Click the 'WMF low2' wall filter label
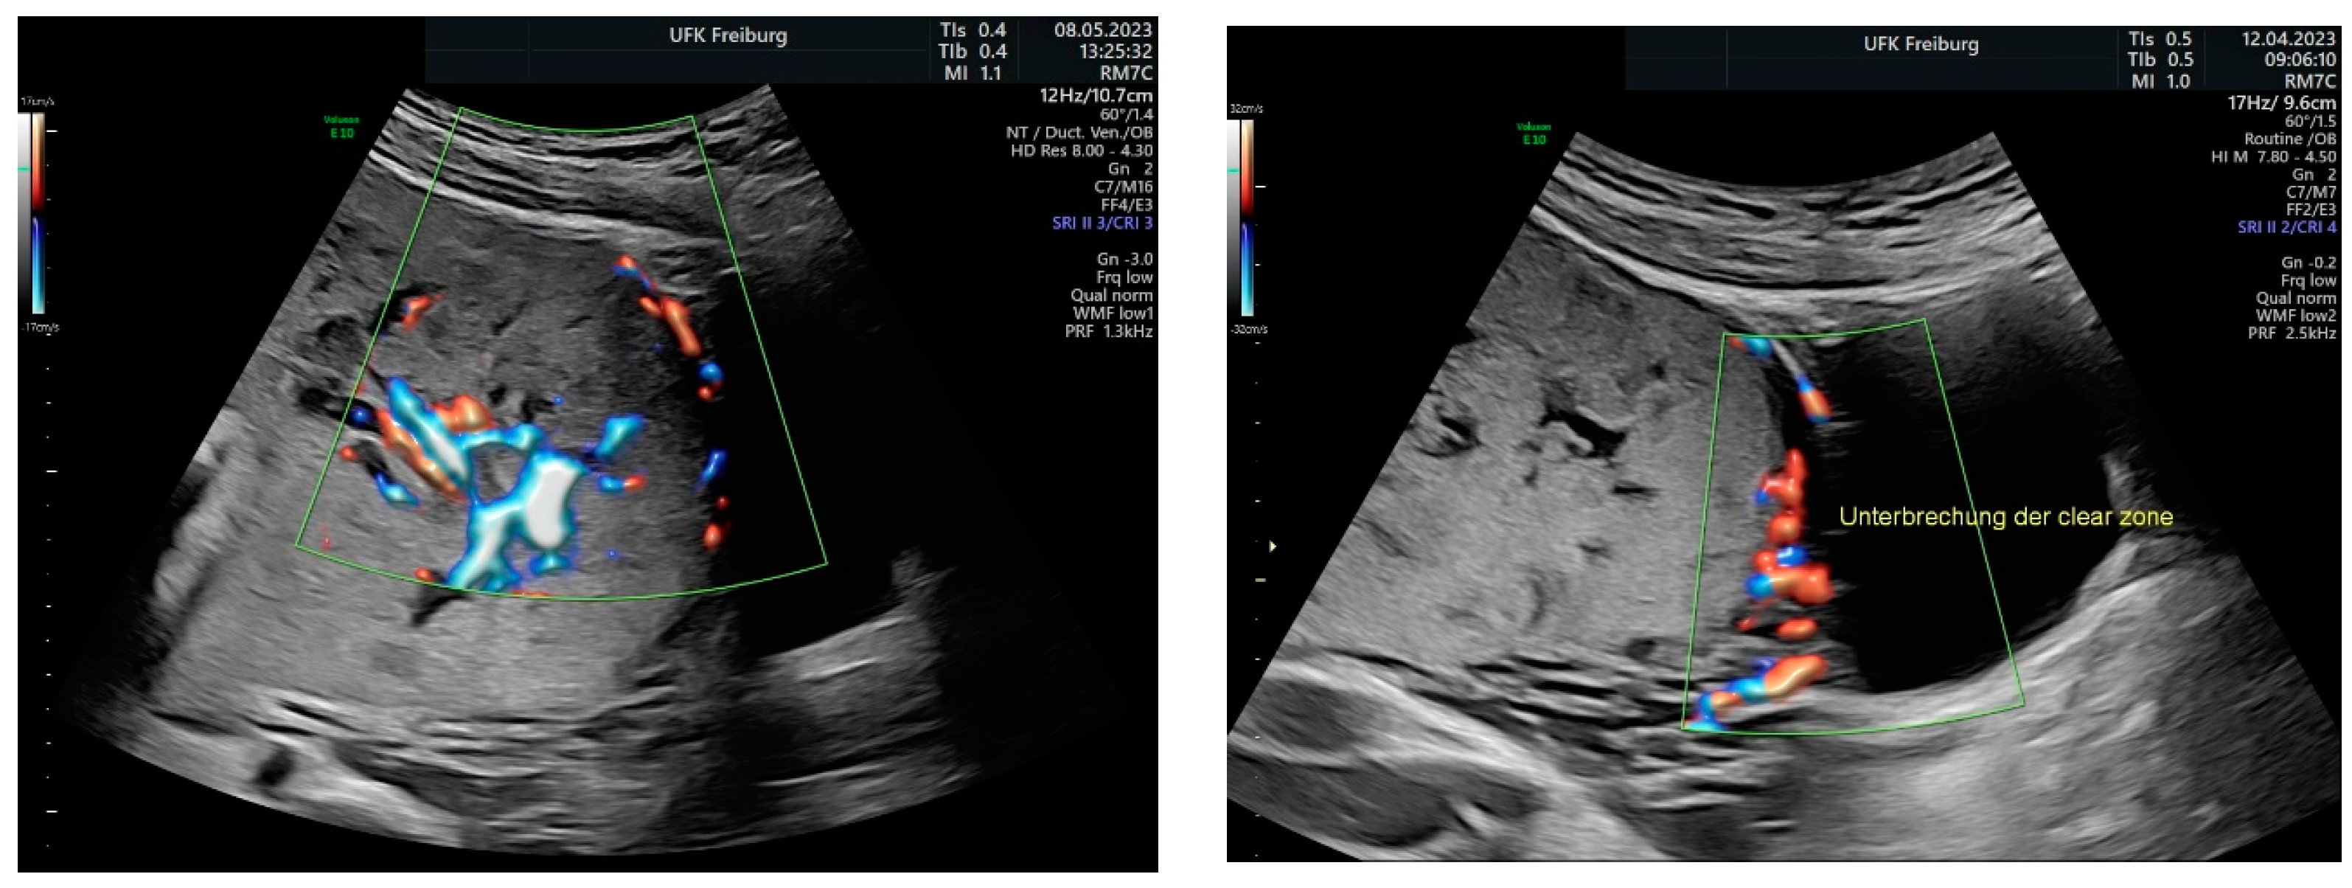 (x=2295, y=315)
